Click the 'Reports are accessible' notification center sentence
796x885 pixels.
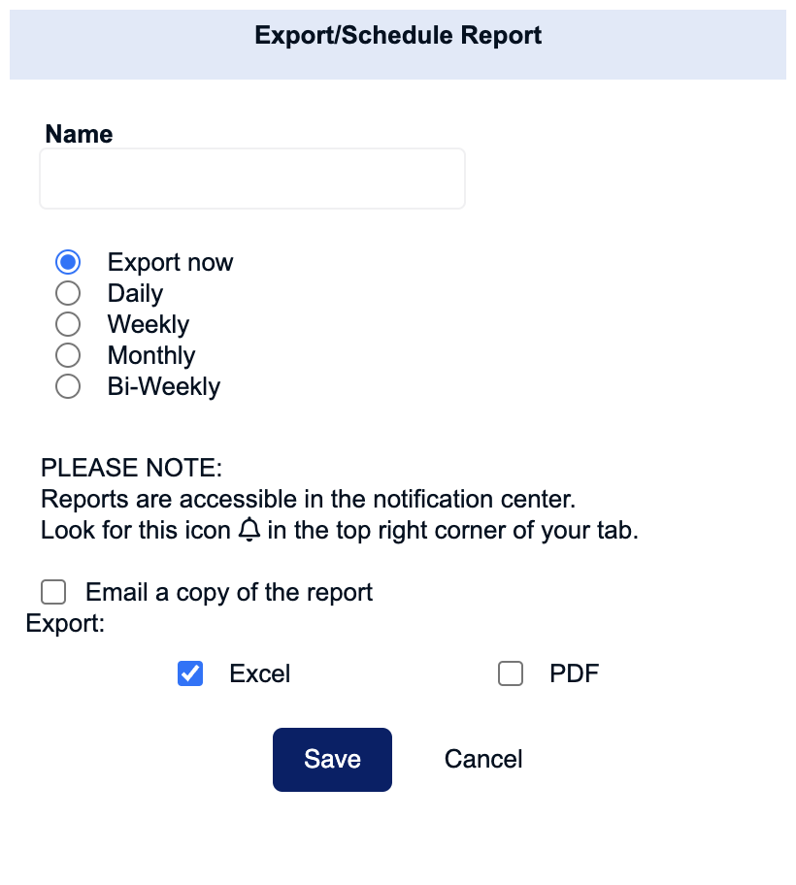309,499
